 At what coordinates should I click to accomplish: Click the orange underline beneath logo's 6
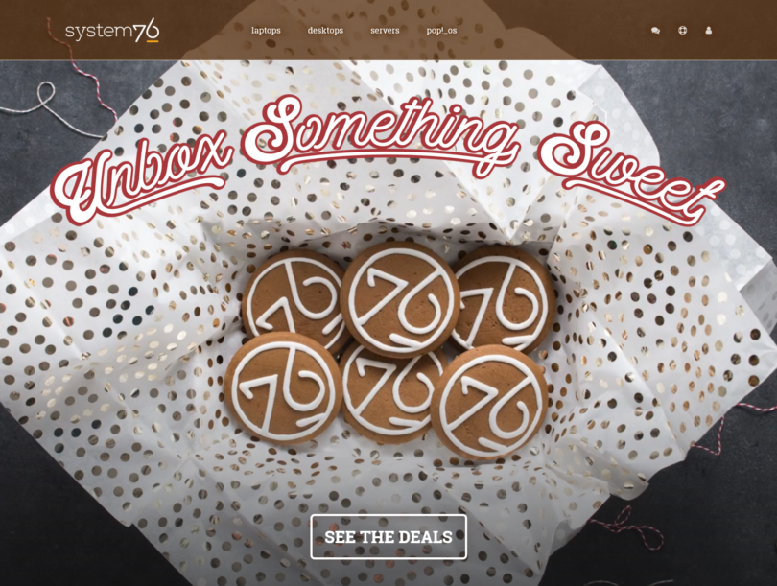tap(153, 41)
